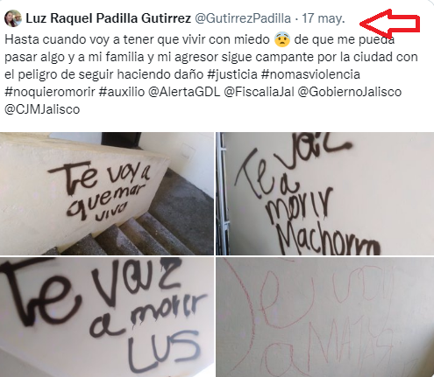Open the #auxilio hashtag
The width and height of the screenshot is (434, 377).
122,92
